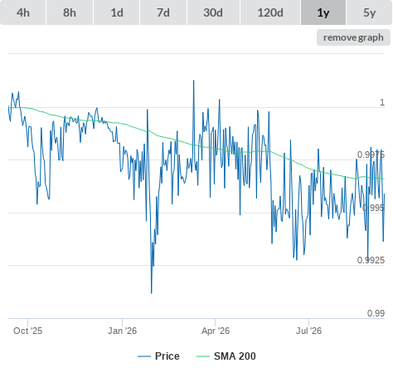Viewport: 393px width, 378px height.
Task: Switch to the 8h time range
Action: [70, 12]
